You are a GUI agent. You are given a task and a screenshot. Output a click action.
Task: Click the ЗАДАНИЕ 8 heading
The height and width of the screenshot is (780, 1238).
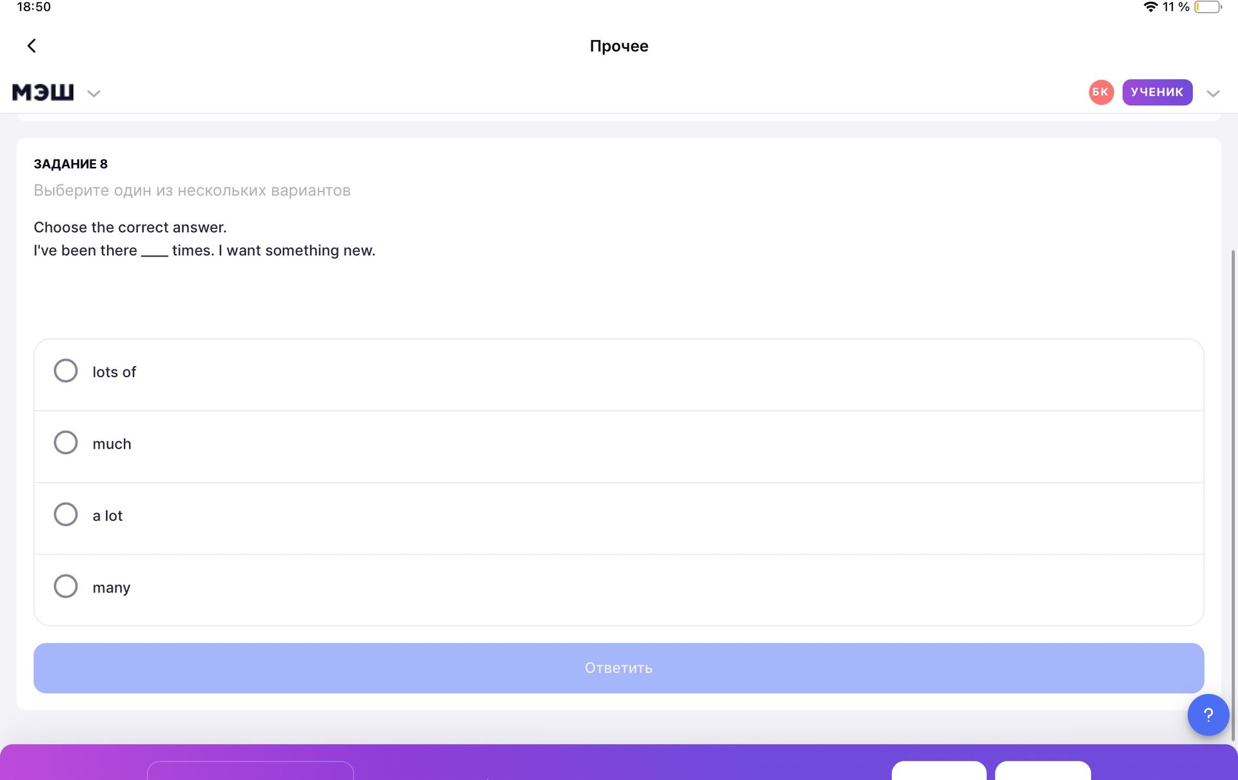(x=71, y=164)
